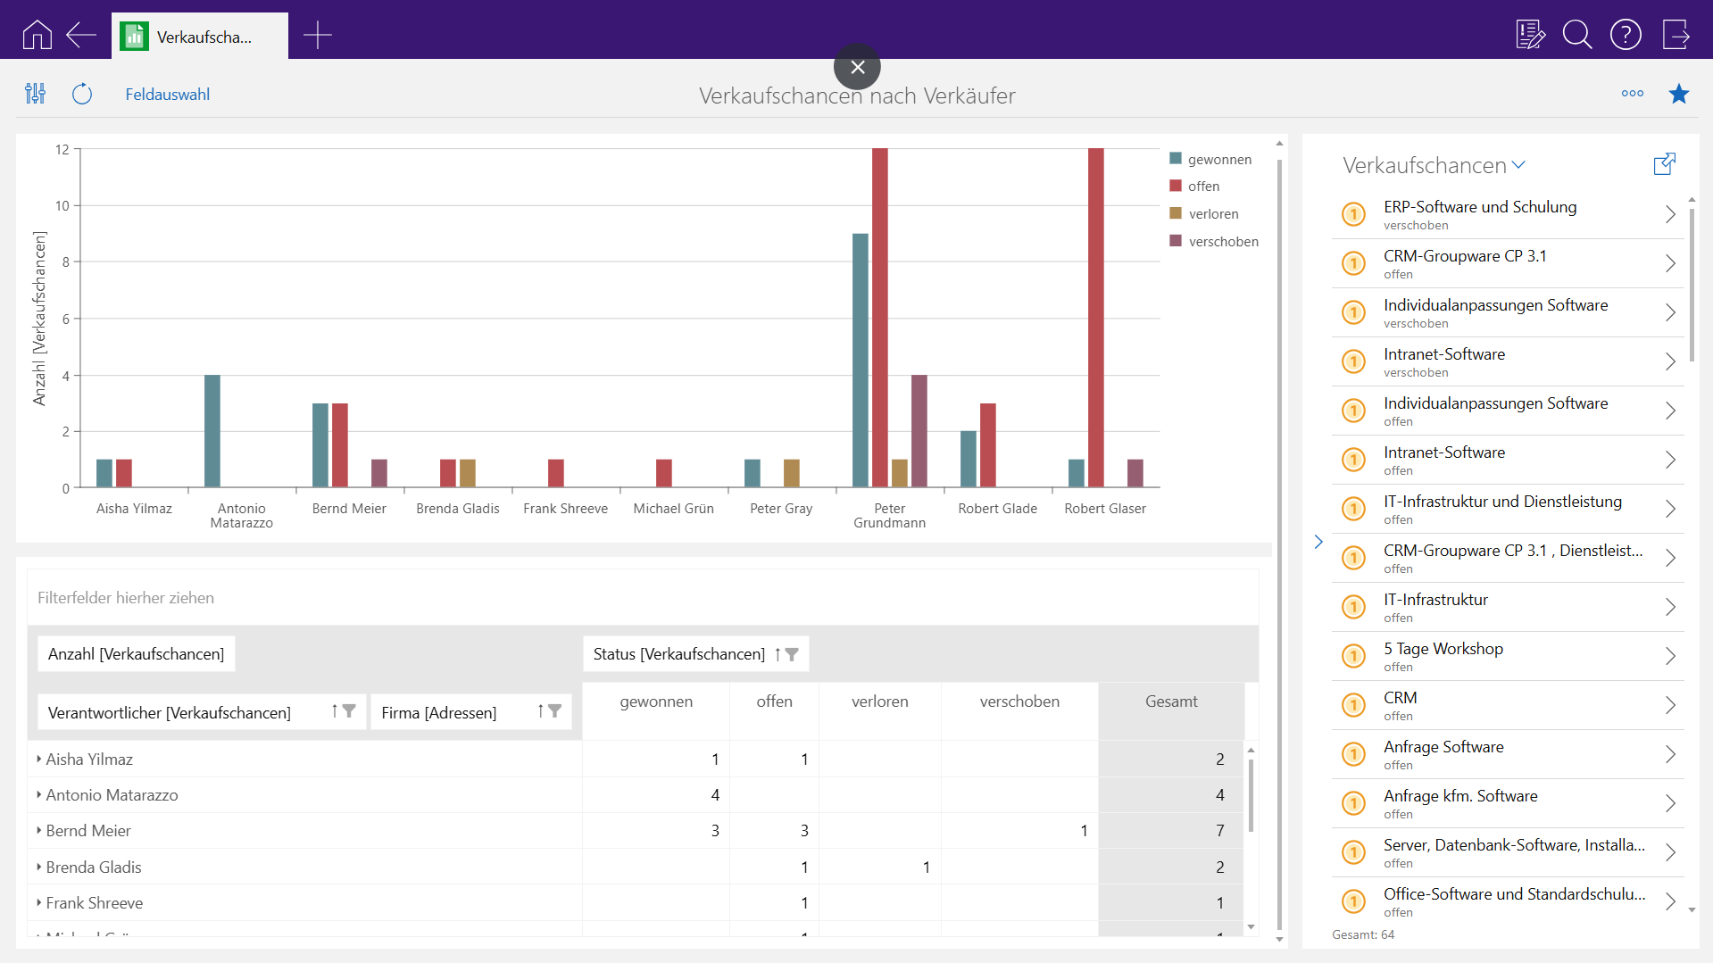Click the badge icon beside ERP-Software und Schulung
Screen dimensions: 1713x963
1354,214
